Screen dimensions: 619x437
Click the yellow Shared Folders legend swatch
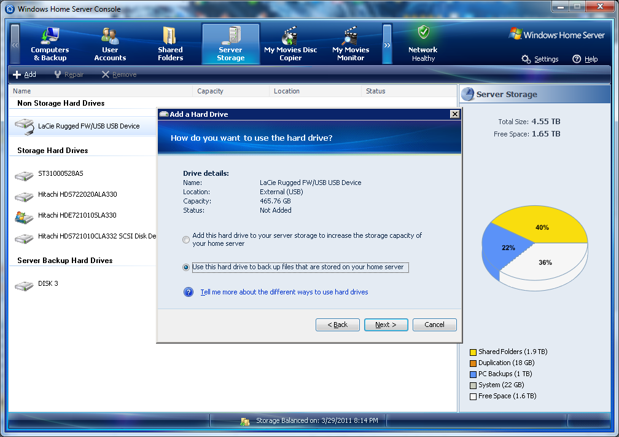[x=473, y=352]
